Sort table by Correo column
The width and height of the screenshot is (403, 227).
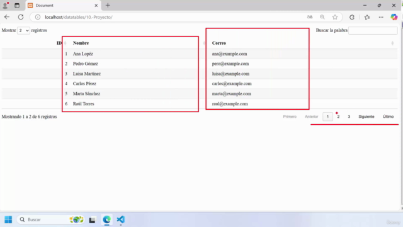pos(219,43)
